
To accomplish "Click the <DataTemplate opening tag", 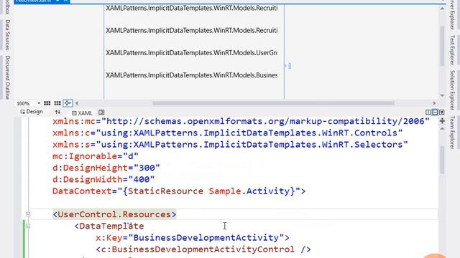I will (109, 226).
